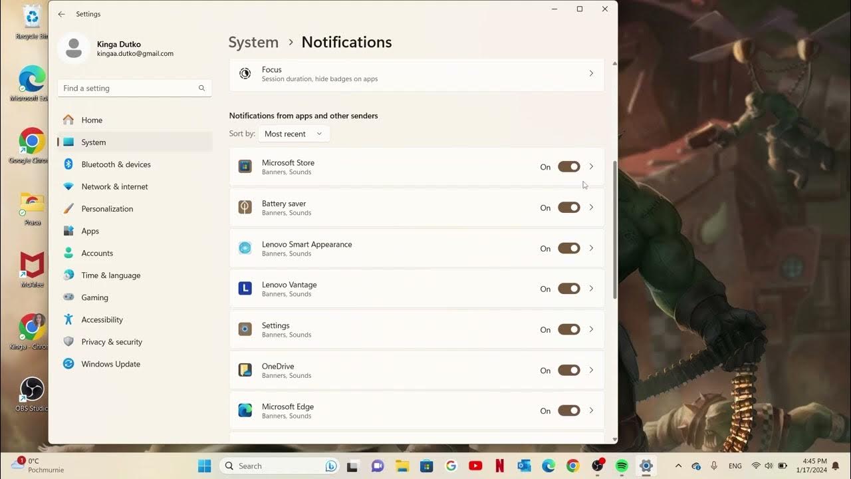Toggle off Microsoft Store notifications
Viewport: 851px width, 479px height.
click(x=568, y=166)
